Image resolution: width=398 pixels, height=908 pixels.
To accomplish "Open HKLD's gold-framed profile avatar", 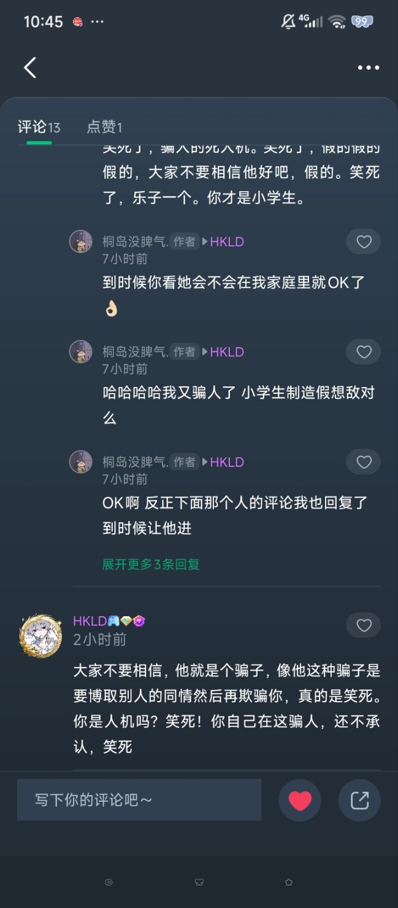I will tap(40, 635).
